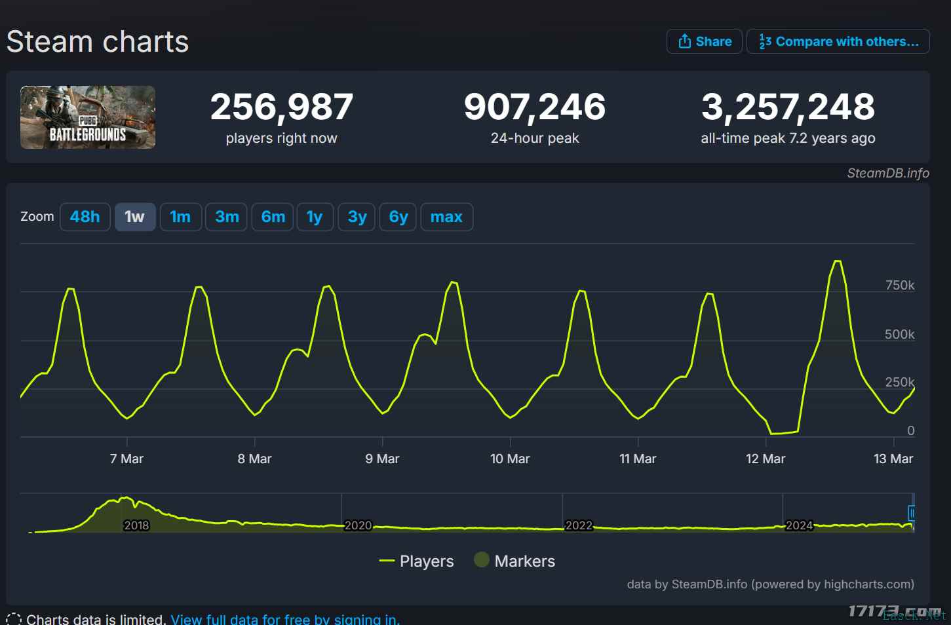Click View full data by signing in link
Image resolution: width=951 pixels, height=625 pixels.
click(285, 619)
